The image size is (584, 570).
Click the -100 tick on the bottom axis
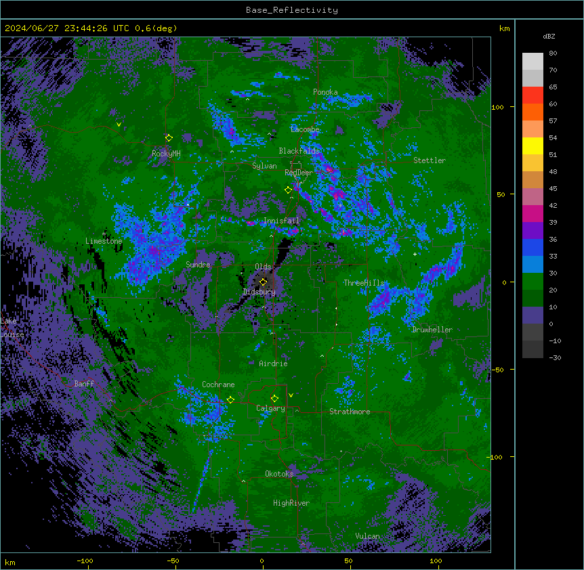tap(85, 561)
